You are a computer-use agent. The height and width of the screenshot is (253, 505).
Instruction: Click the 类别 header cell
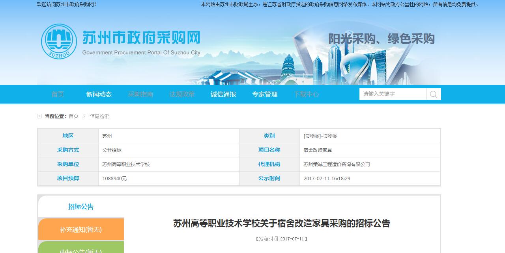click(x=269, y=136)
